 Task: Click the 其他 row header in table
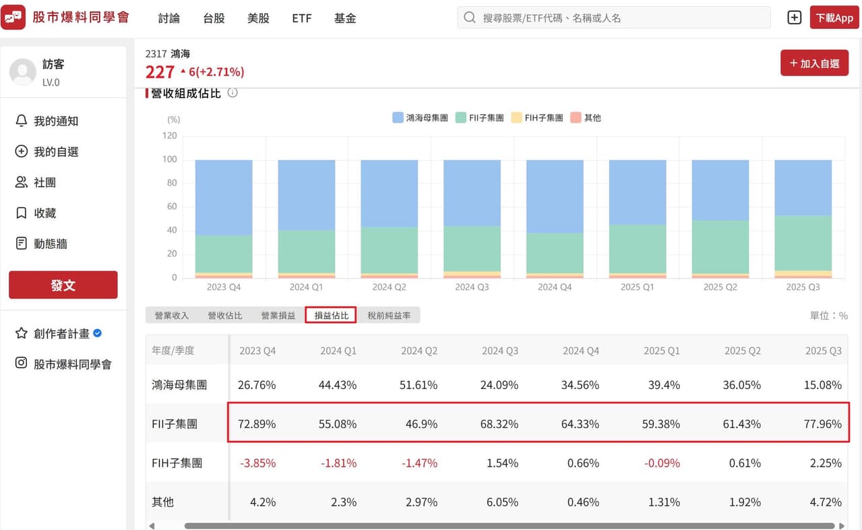coord(162,502)
